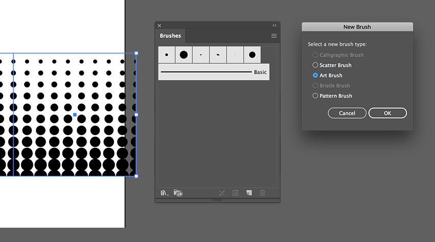Click the blue center point of selection

point(75,115)
